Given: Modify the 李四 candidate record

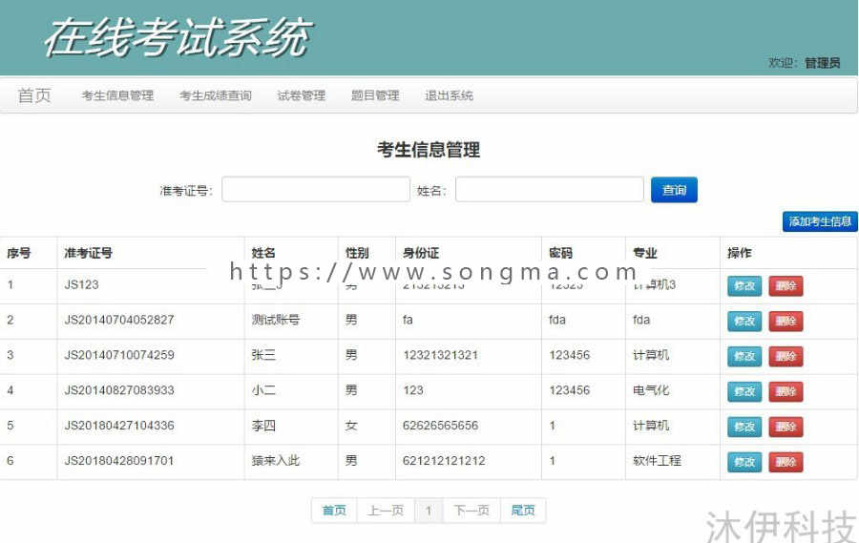Looking at the screenshot, I should (744, 427).
